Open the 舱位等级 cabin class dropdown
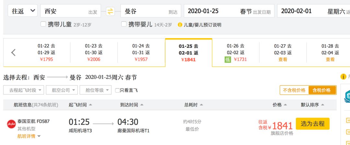 point(96,90)
